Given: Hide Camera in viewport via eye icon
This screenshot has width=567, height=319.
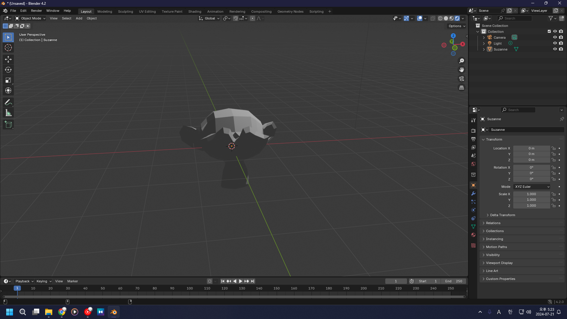Looking at the screenshot, I should pyautogui.click(x=555, y=38).
